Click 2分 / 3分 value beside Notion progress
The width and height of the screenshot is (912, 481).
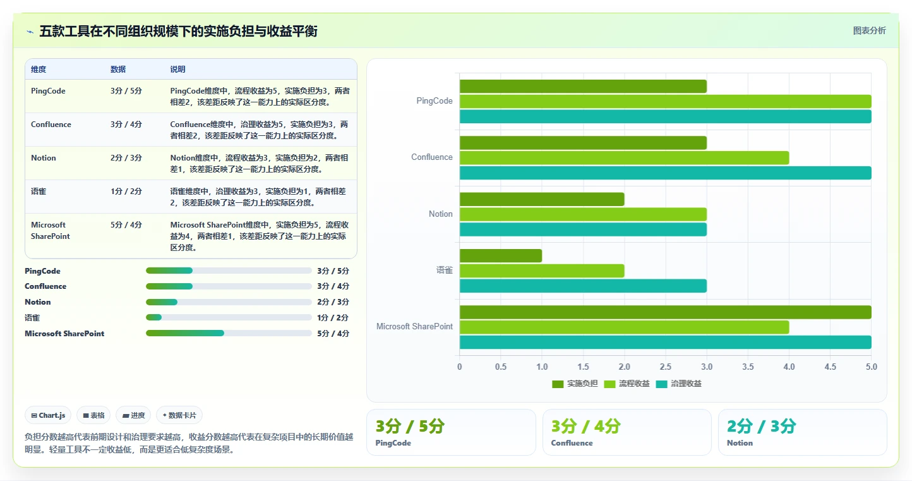pos(333,302)
